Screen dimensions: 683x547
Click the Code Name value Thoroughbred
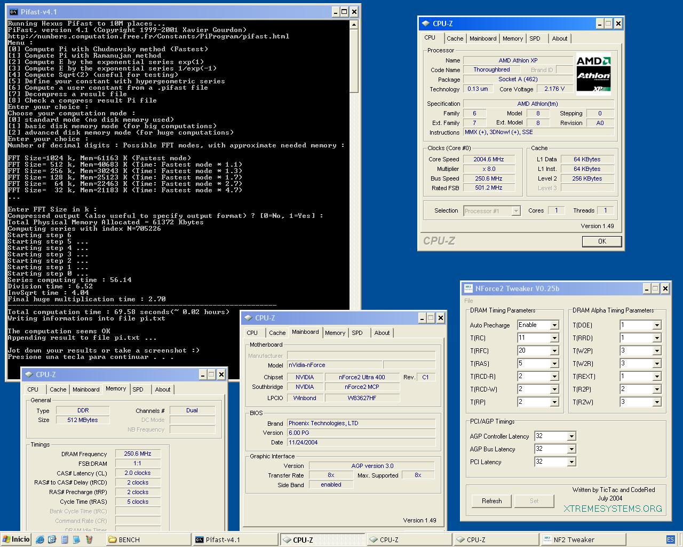pos(491,69)
